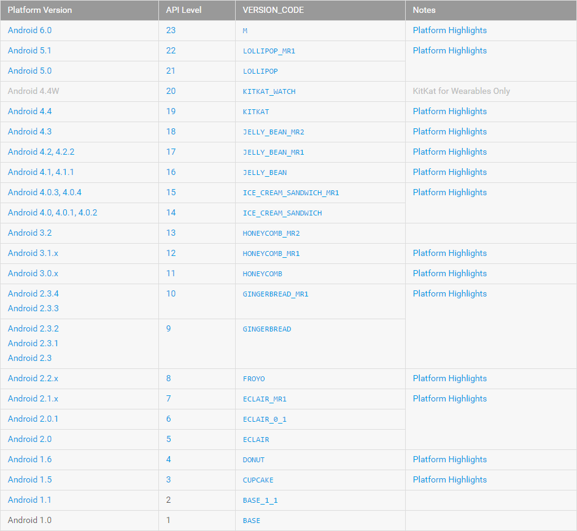Select the Android 2.3.1 link

(x=33, y=343)
